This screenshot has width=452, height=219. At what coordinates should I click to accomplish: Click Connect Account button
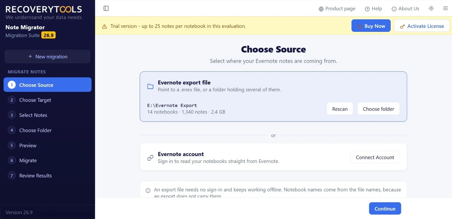[x=375, y=157]
